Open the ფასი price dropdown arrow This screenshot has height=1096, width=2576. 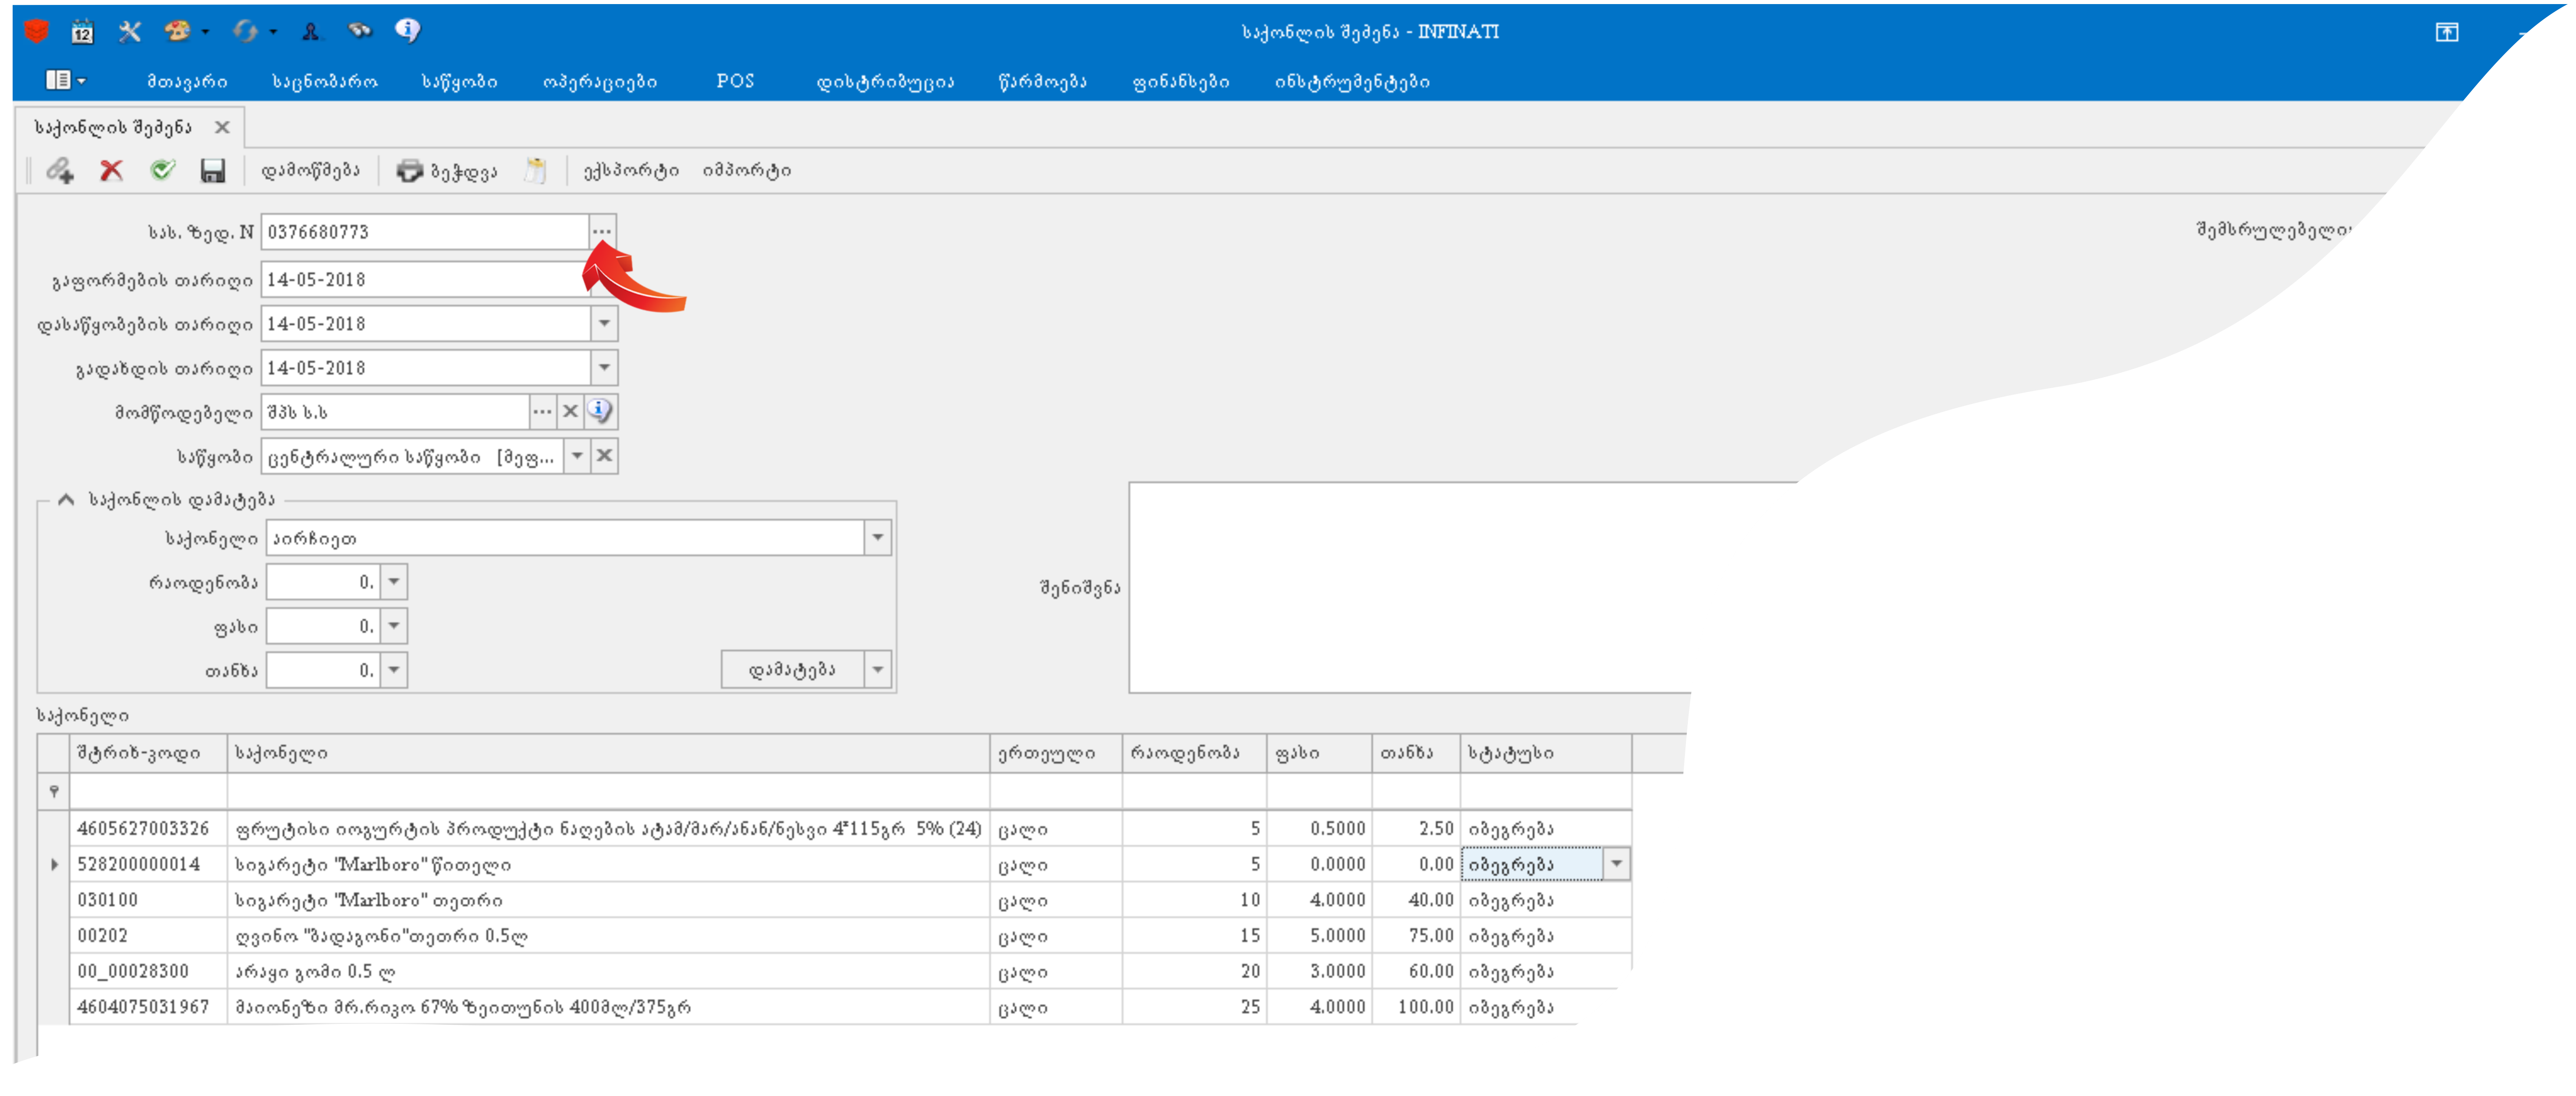coord(394,626)
